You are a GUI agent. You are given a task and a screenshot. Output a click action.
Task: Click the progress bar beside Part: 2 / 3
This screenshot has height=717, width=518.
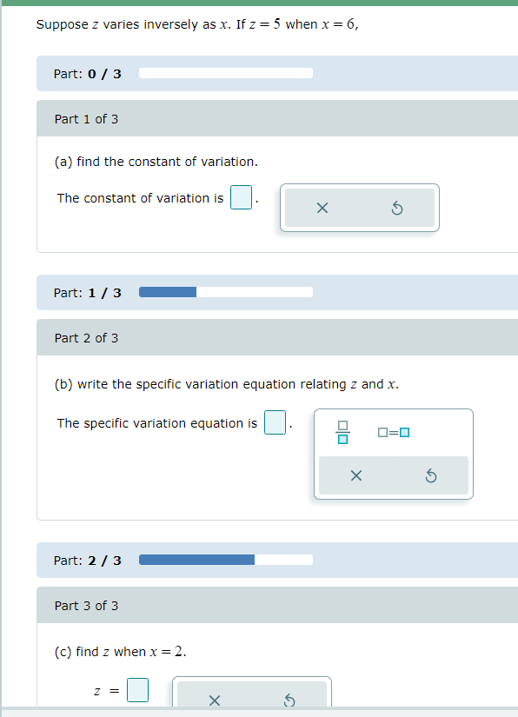225,559
